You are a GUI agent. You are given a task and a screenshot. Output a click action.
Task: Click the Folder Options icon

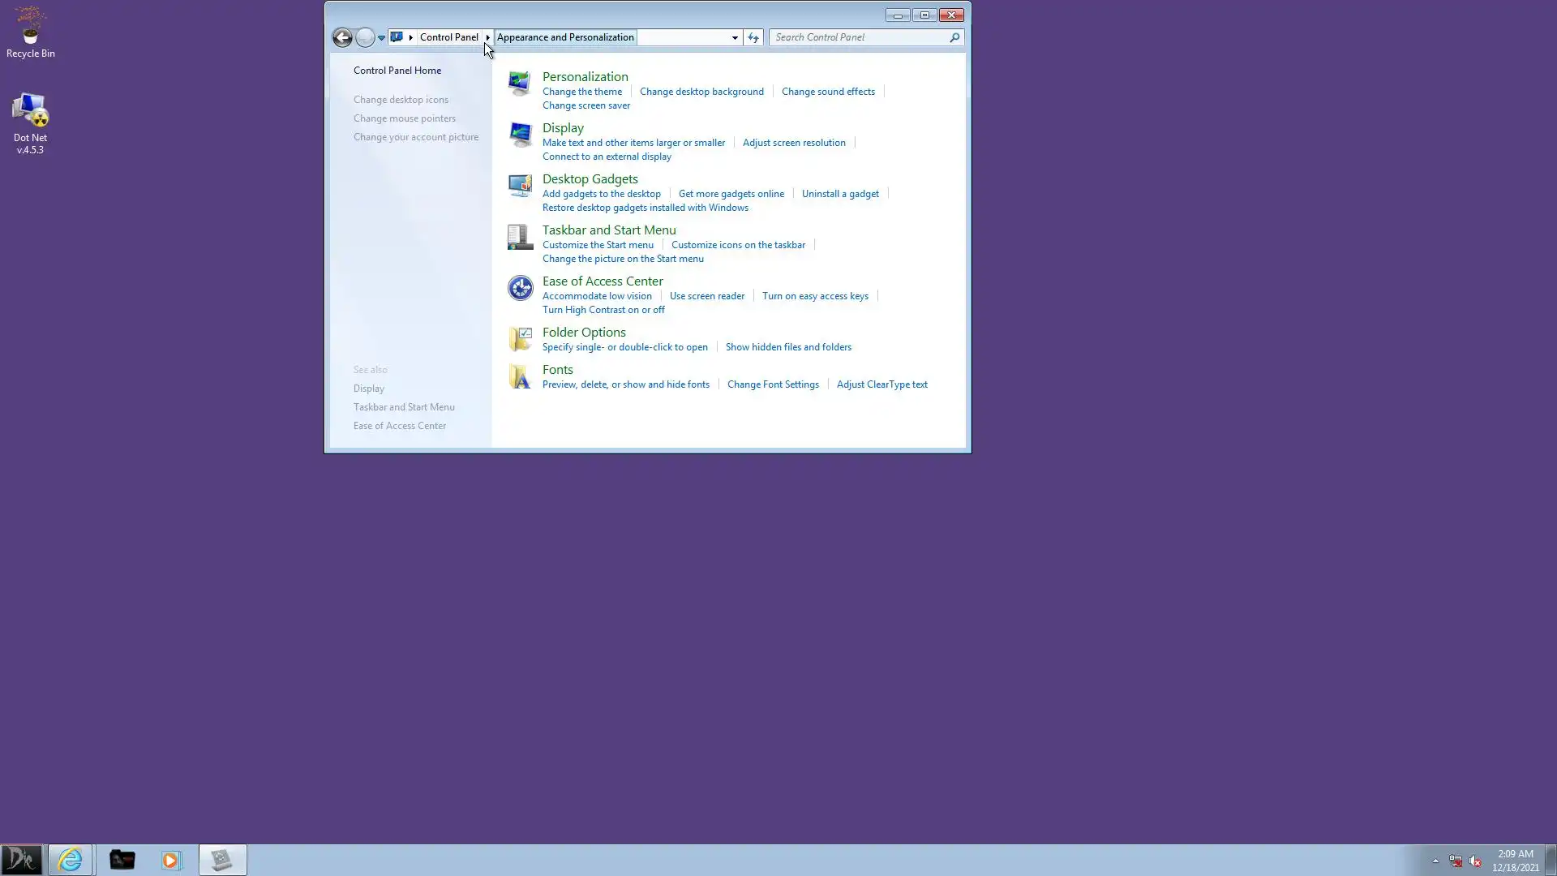click(520, 338)
